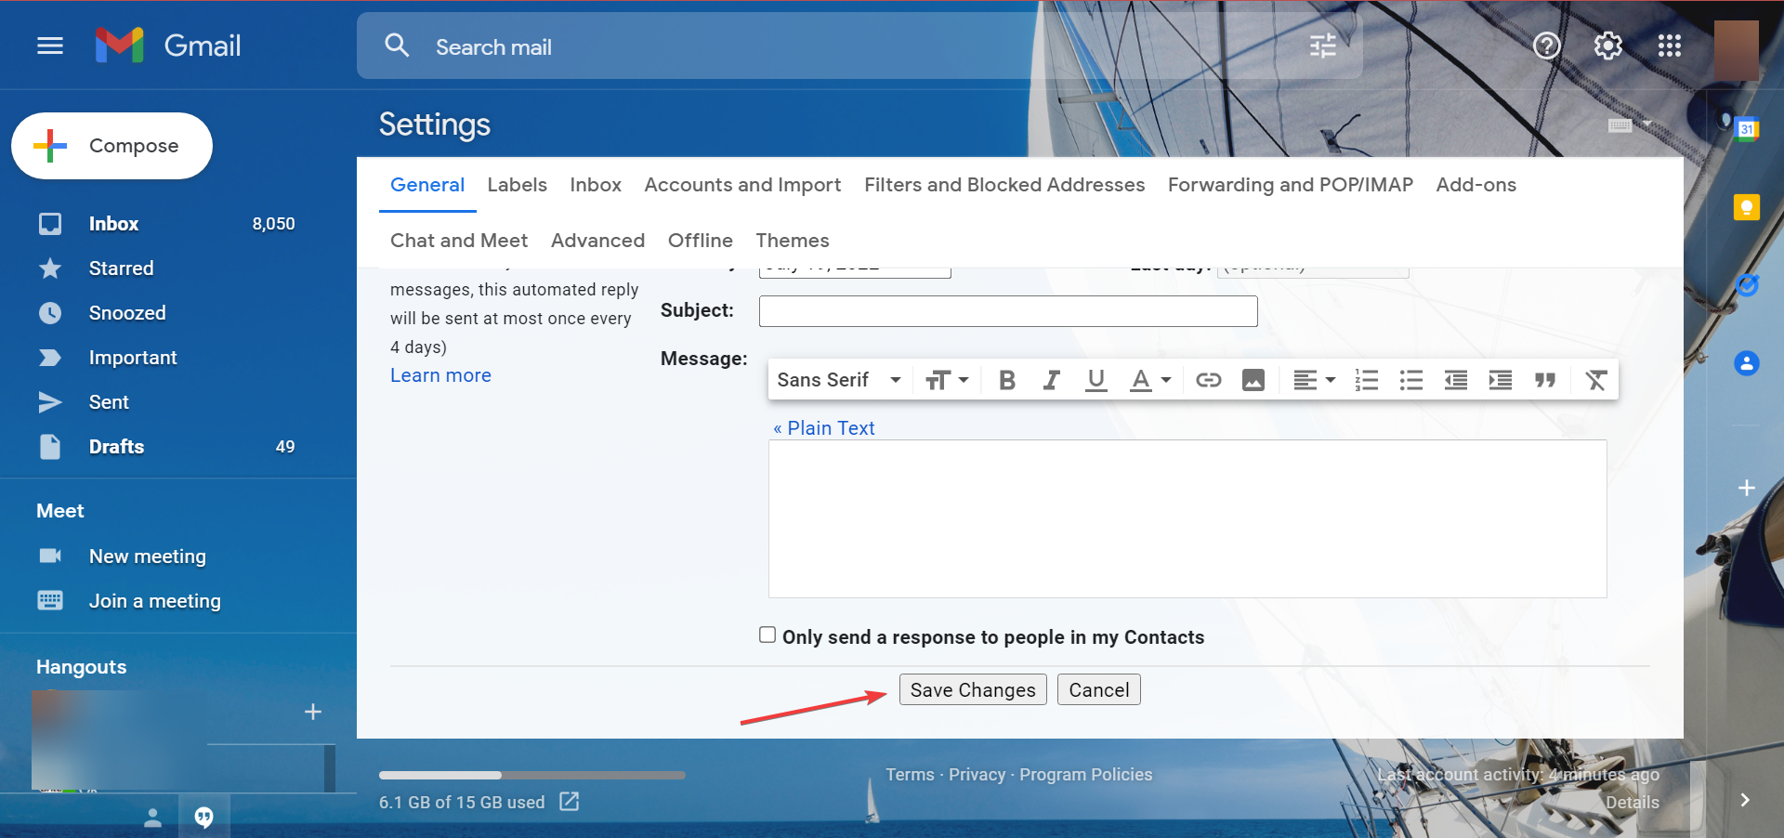Switch to Plain Text mode
Image resolution: width=1784 pixels, height=838 pixels.
pos(823,427)
